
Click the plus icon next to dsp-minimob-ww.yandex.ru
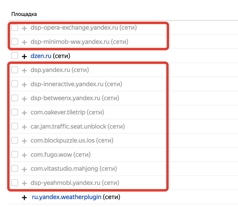tap(24, 42)
